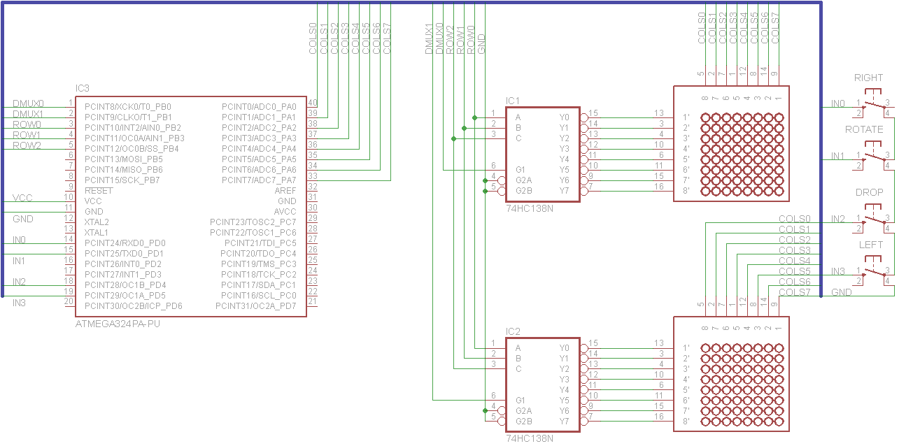Select pin name PCINT29/OC1A_PD5

(x=125, y=295)
